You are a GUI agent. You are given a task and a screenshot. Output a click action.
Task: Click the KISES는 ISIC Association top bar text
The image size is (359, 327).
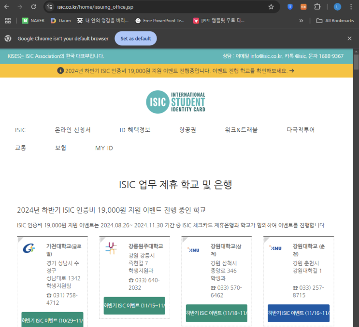[x=56, y=56]
